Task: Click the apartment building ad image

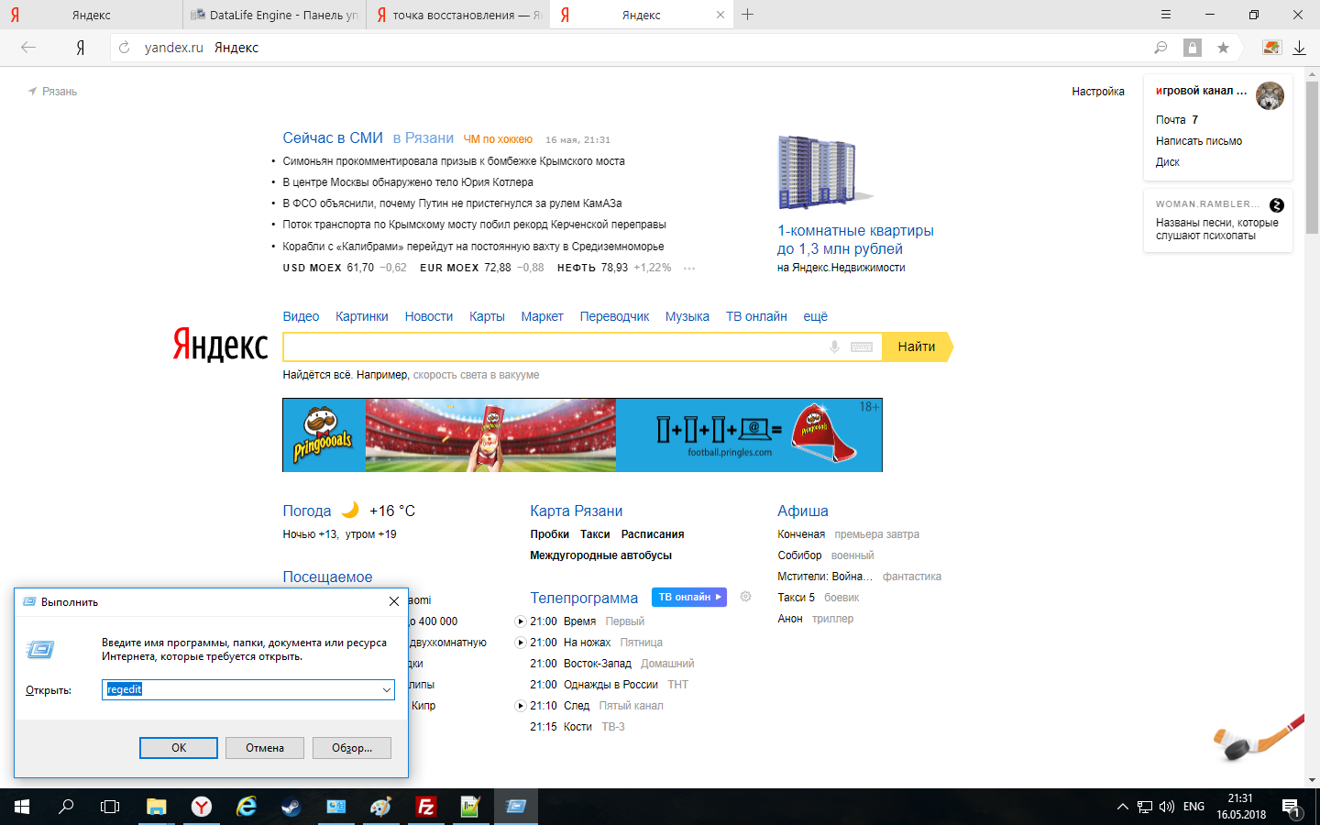Action: coord(824,172)
